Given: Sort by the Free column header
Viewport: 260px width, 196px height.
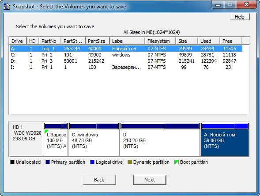Looking at the screenshot, I should tap(231, 41).
